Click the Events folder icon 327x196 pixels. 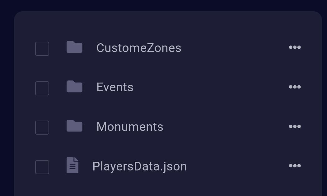[x=74, y=87]
